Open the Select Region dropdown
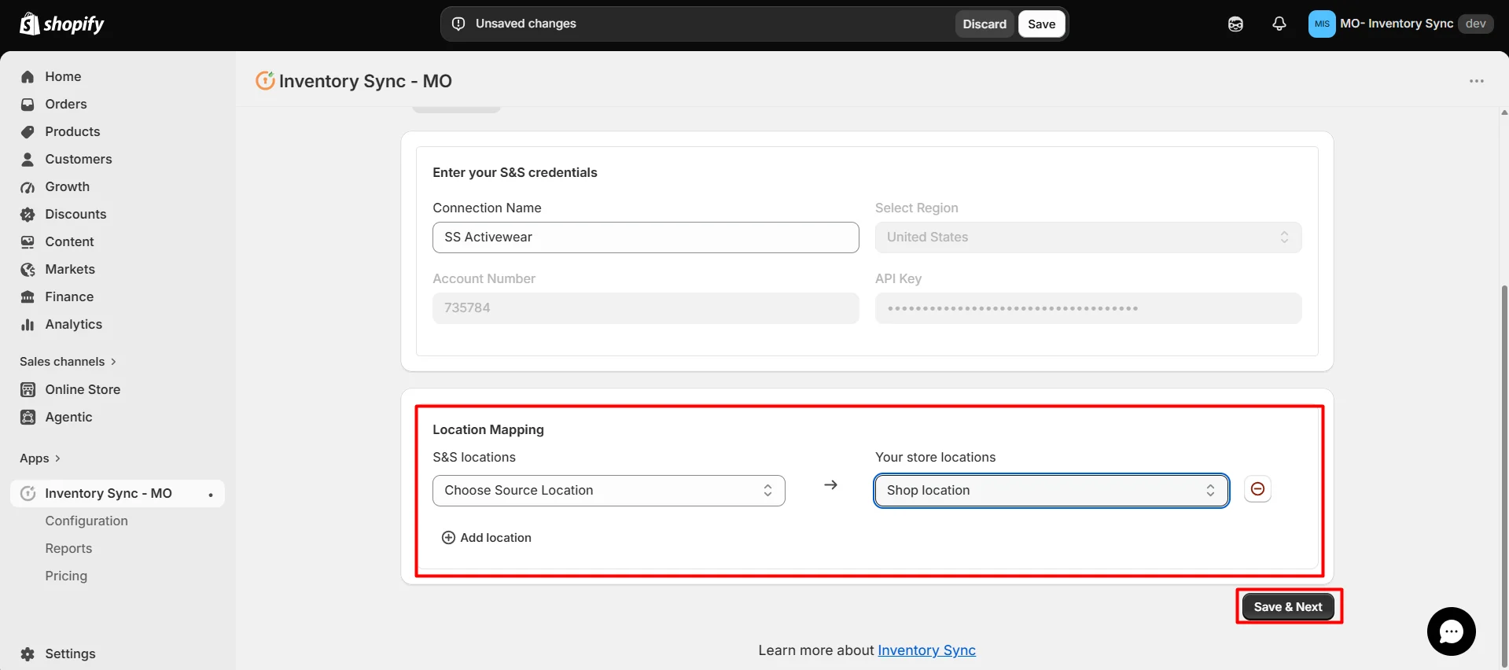Viewport: 1509px width, 670px height. click(x=1088, y=237)
